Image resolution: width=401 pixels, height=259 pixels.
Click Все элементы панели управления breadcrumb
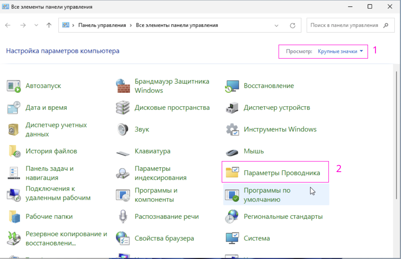pyautogui.click(x=177, y=25)
